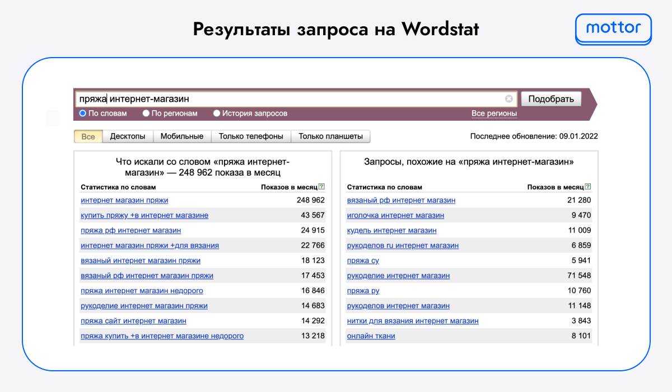Open the 'пряжа су' link
This screenshot has width=672, height=392.
tap(363, 261)
